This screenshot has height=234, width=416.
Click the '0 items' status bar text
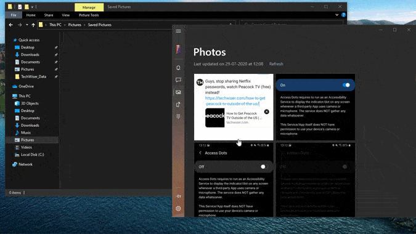click(x=15, y=193)
